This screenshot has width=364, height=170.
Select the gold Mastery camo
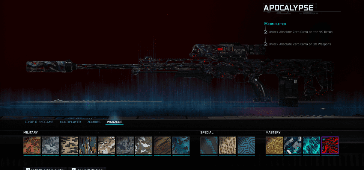[274, 145]
